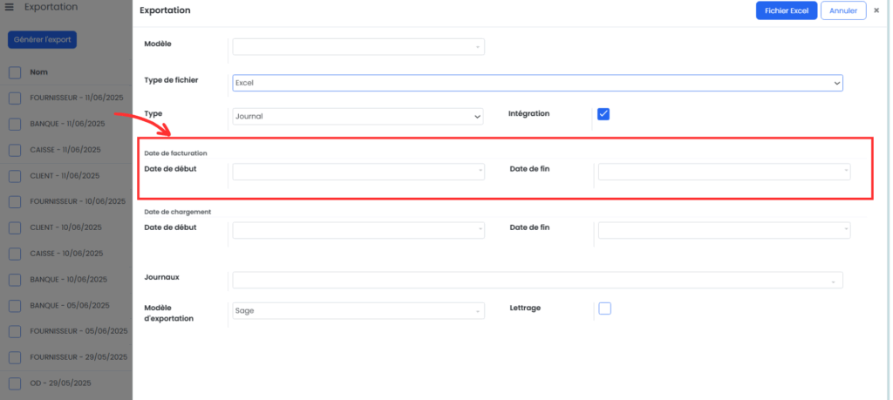Viewport: 893px width, 400px height.
Task: Open Date de chargement start date field
Action: click(x=358, y=230)
